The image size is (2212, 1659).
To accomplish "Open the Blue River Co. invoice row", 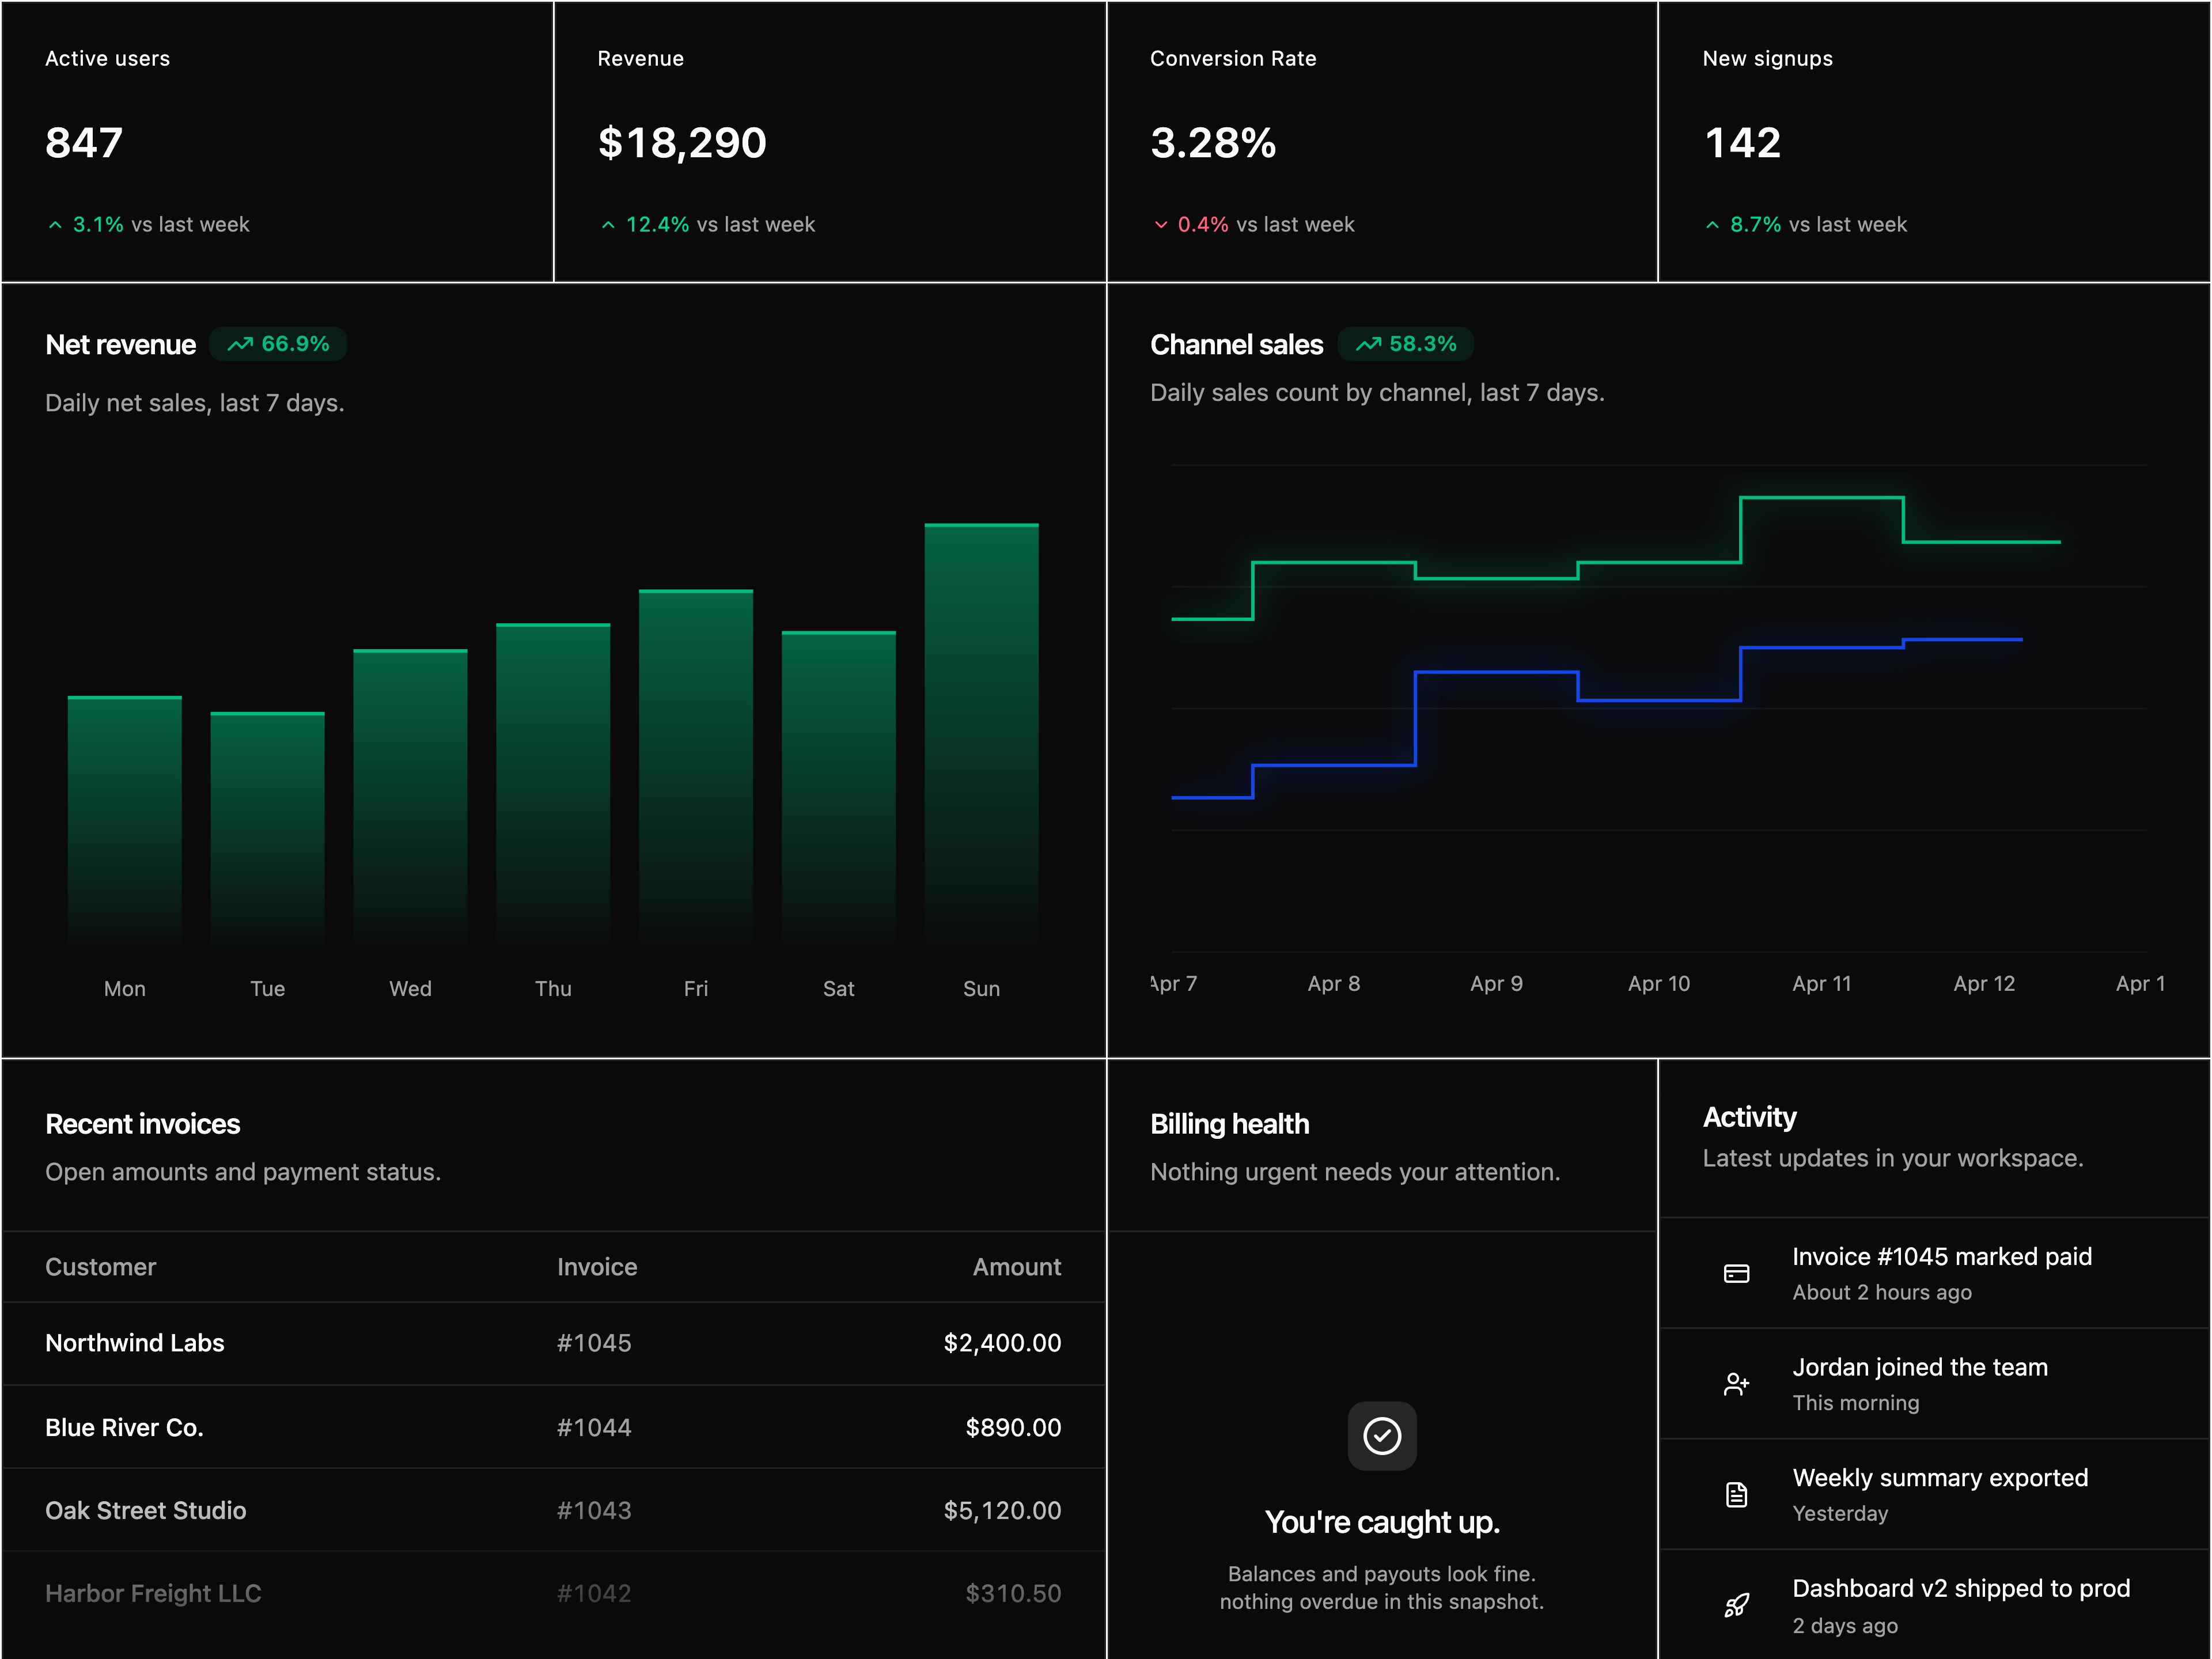I will 553,1427.
